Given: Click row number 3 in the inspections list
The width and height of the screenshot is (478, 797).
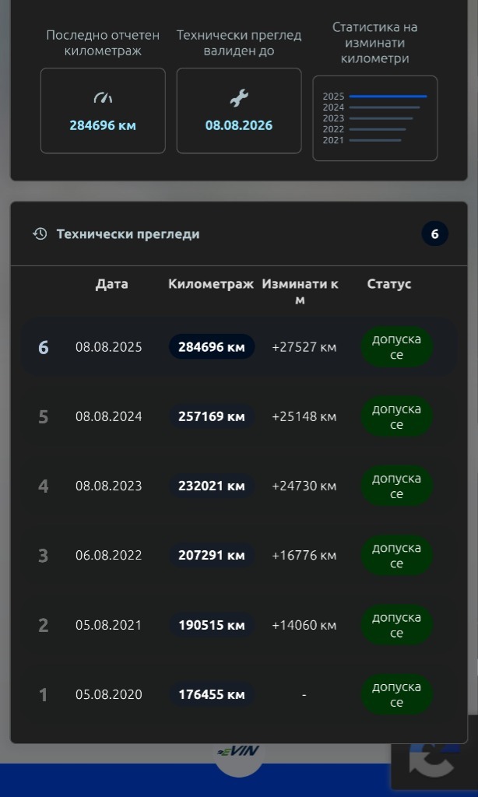Looking at the screenshot, I should click(x=44, y=556).
